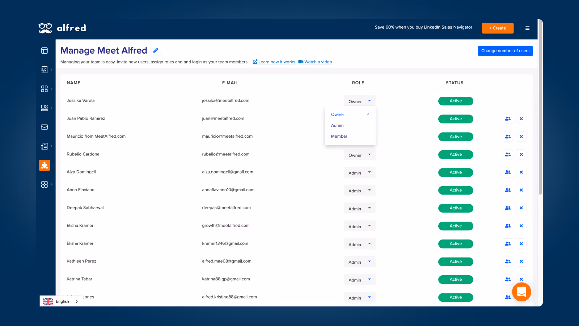579x326 pixels.
Task: Click name Deepak Sabharwal
Action: [85, 208]
